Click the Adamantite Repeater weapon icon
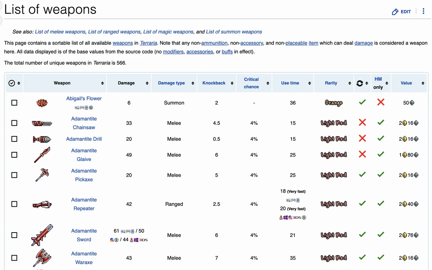Screen dimensions: 432x270 click(42, 204)
